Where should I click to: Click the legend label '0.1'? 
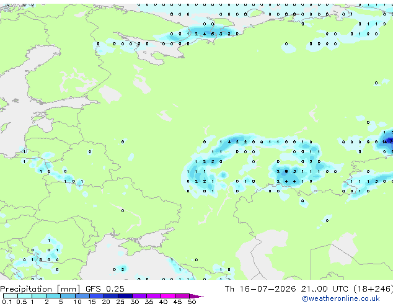coord(7,302)
